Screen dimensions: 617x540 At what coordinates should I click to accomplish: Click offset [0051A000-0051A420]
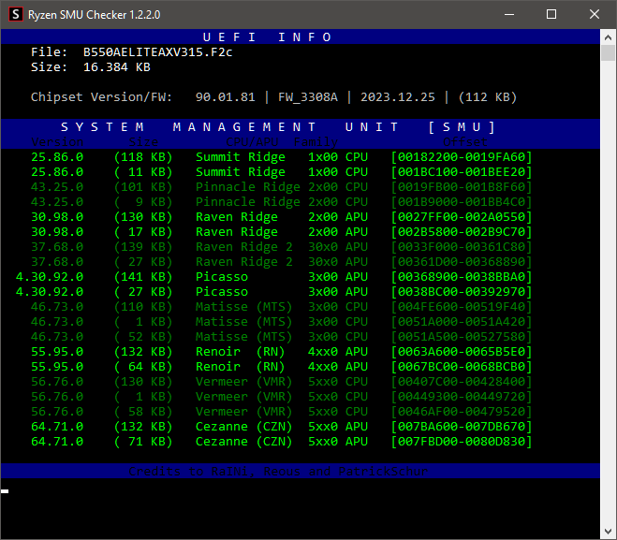click(462, 321)
